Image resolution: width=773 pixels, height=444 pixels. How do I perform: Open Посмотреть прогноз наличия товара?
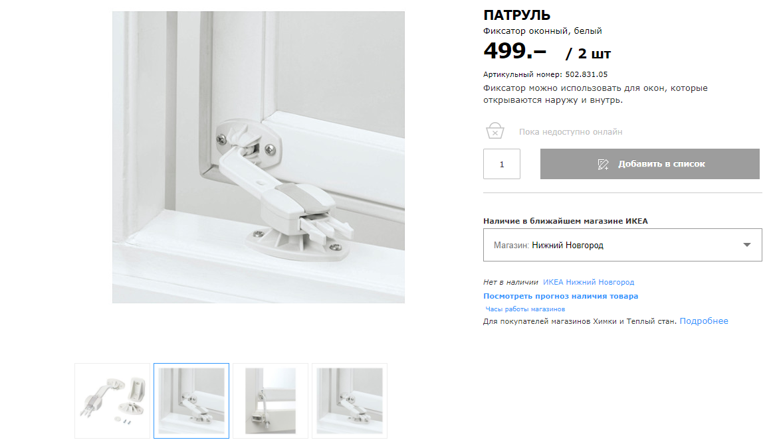(x=560, y=296)
